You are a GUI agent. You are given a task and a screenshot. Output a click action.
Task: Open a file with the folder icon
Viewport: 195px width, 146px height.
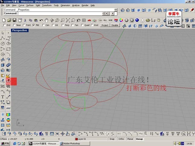click(x=9, y=20)
